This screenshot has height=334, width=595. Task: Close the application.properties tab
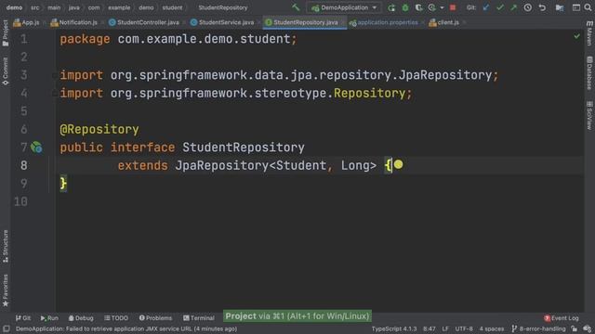click(422, 22)
